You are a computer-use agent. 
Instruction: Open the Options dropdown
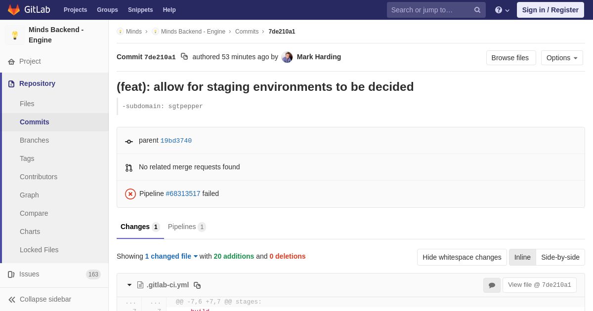tap(562, 58)
